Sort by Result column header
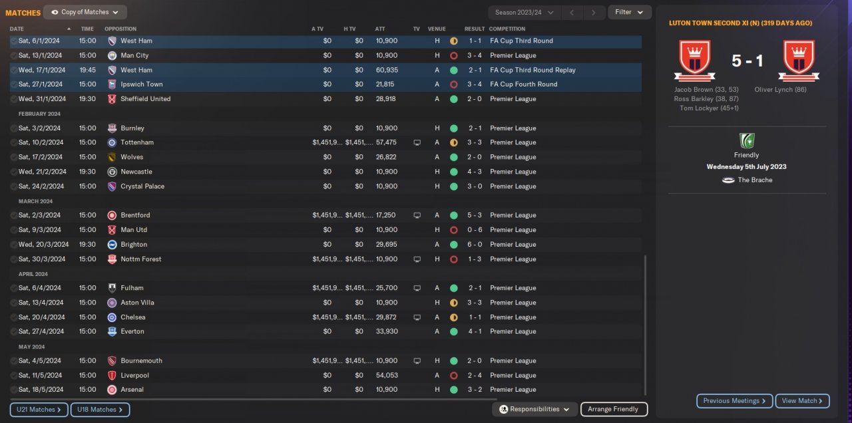 point(475,29)
